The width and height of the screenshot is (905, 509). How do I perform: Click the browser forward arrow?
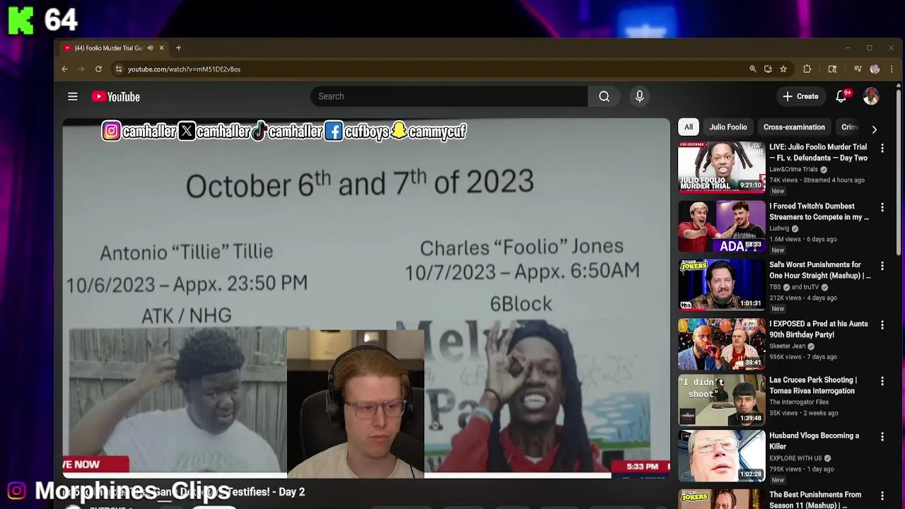(x=81, y=69)
